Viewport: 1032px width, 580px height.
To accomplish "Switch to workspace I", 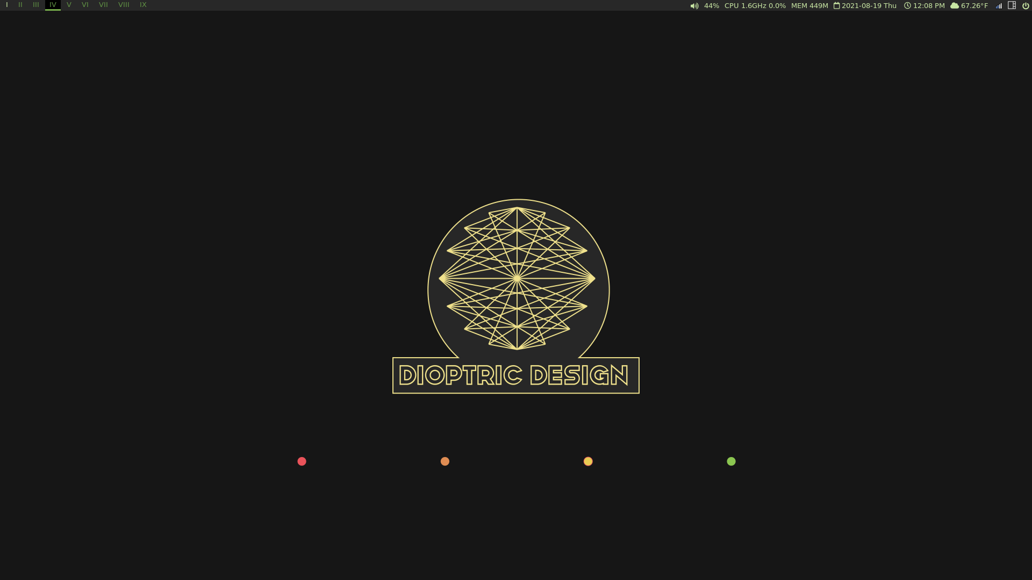I will tap(7, 5).
